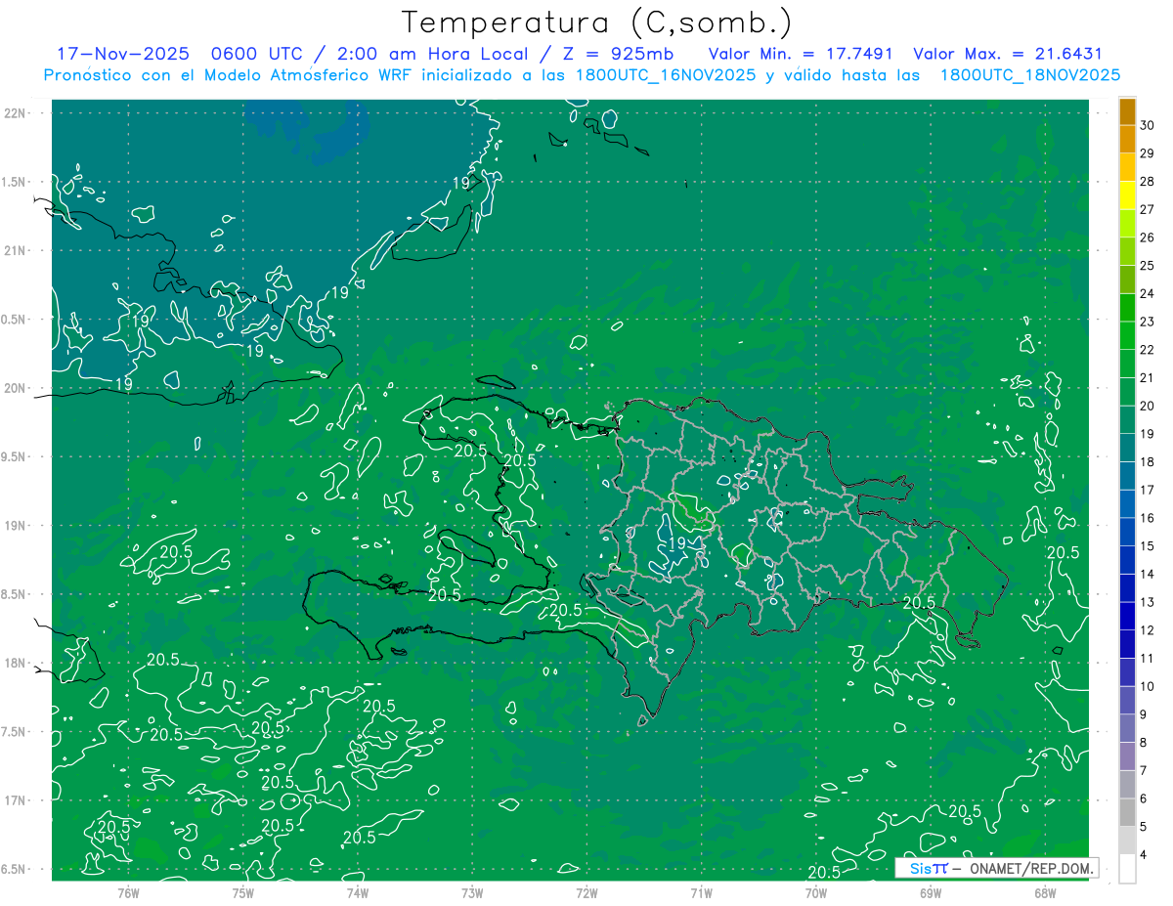Click the 'Valor Max. = 21.6431' value
Screen dimensions: 1173x906
pyautogui.click(x=1007, y=55)
